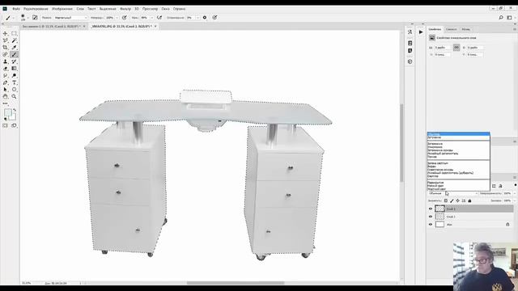Select the Rectangular Marquee tool

tap(14, 33)
